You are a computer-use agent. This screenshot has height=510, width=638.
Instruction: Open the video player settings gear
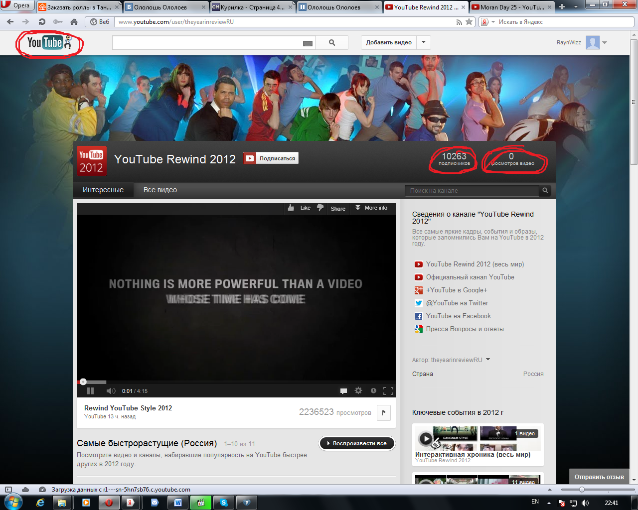(x=358, y=391)
